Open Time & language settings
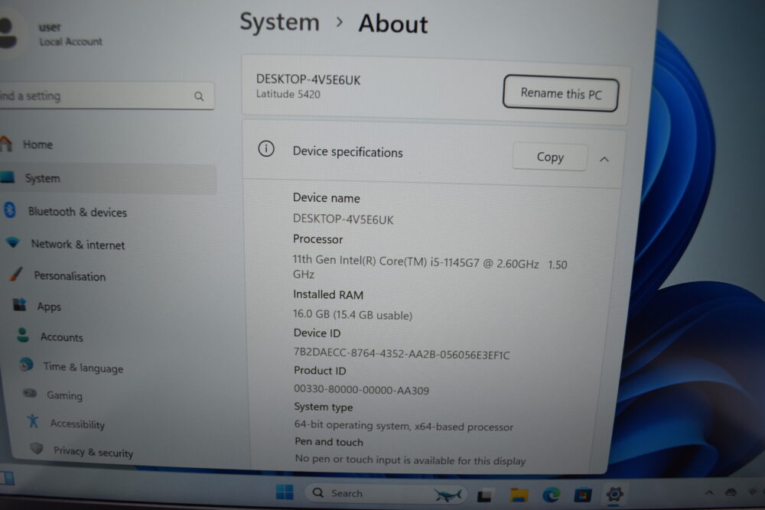This screenshot has height=510, width=765. pos(83,368)
